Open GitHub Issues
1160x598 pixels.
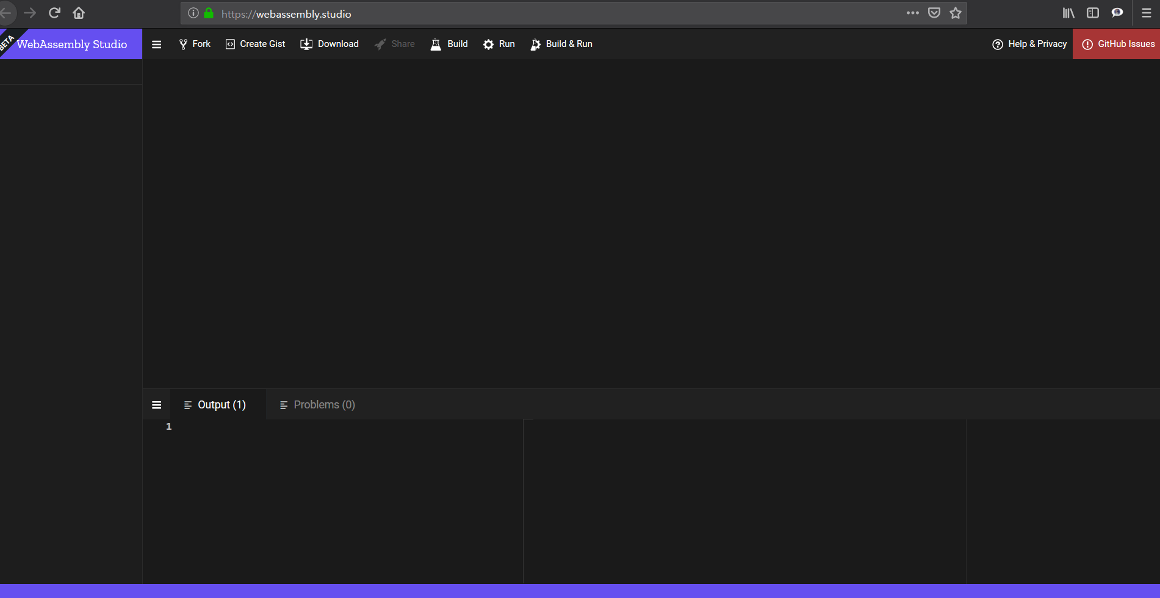tap(1117, 44)
